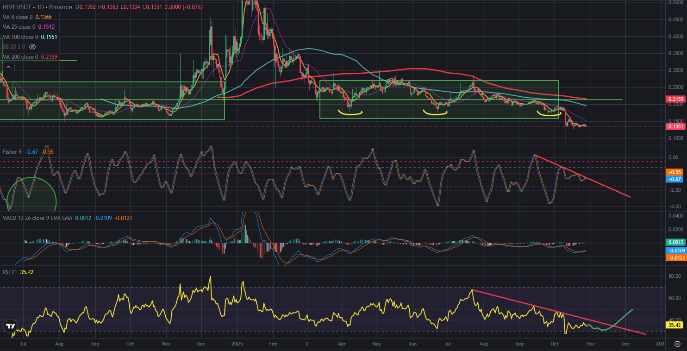The height and width of the screenshot is (351, 687).
Task: Select the HIVEUSDT symbol title
Action: pyautogui.click(x=18, y=7)
